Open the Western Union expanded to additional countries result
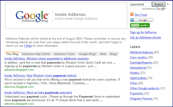This screenshot has width=173, height=107. 46,59
